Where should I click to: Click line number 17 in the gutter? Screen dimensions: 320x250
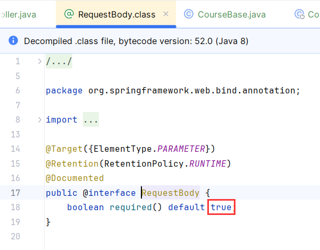pos(15,193)
